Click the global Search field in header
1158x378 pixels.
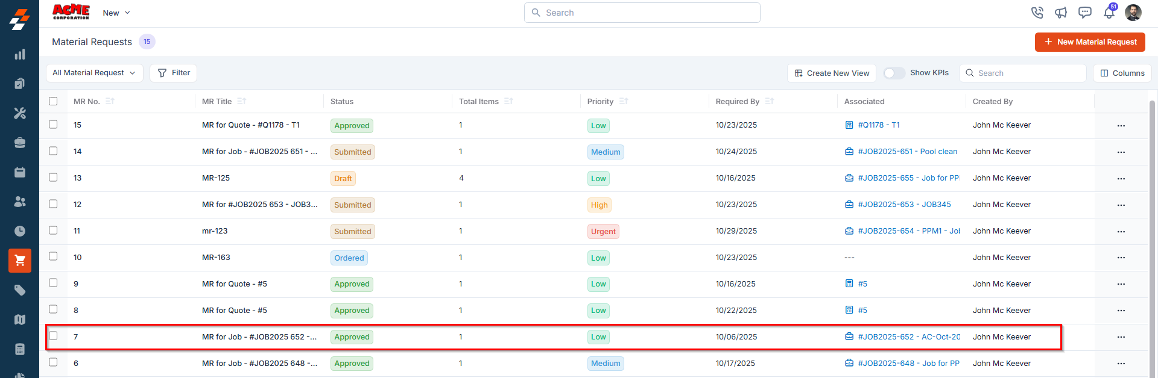[642, 13]
